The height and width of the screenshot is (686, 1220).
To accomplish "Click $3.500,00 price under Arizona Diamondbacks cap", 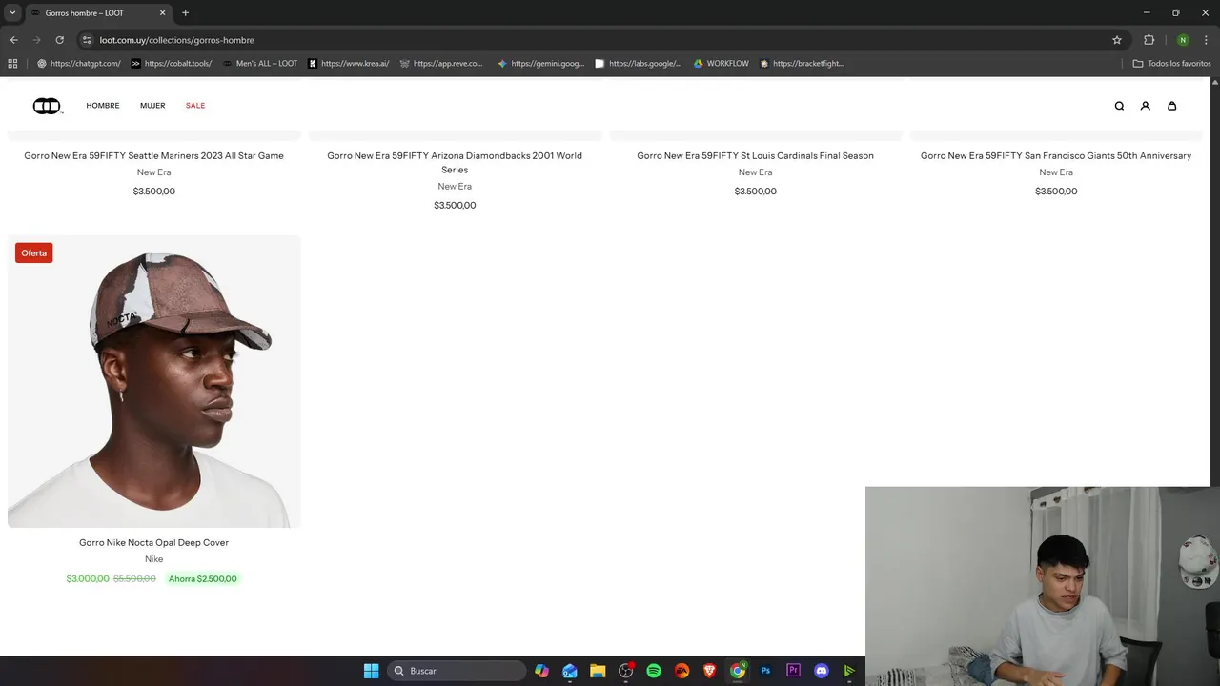I will pos(455,205).
